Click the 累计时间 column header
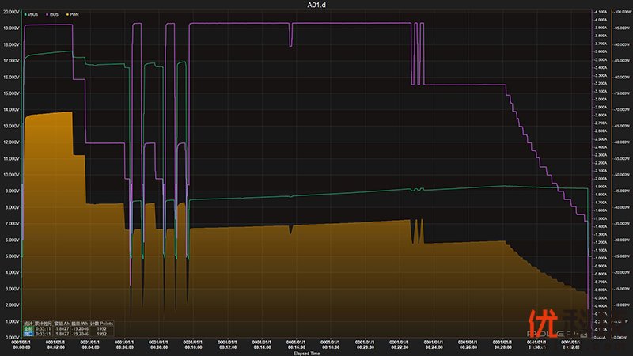 [43, 323]
